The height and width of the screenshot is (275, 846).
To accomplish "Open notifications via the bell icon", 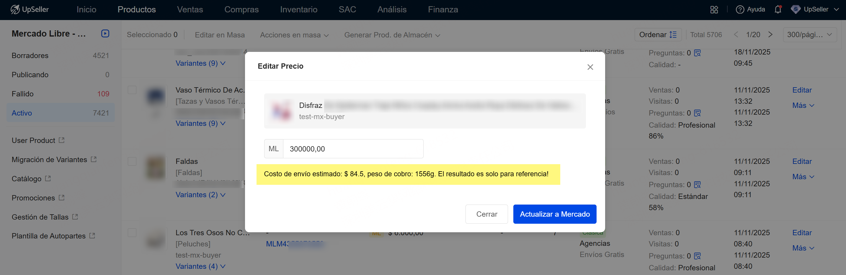I will tap(777, 9).
